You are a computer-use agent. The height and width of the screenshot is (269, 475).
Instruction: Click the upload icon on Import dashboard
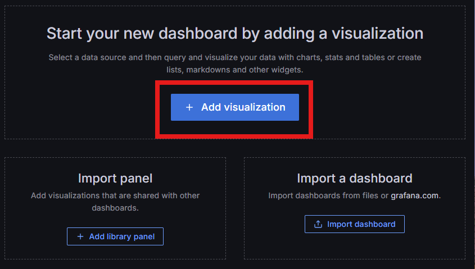[x=318, y=224]
